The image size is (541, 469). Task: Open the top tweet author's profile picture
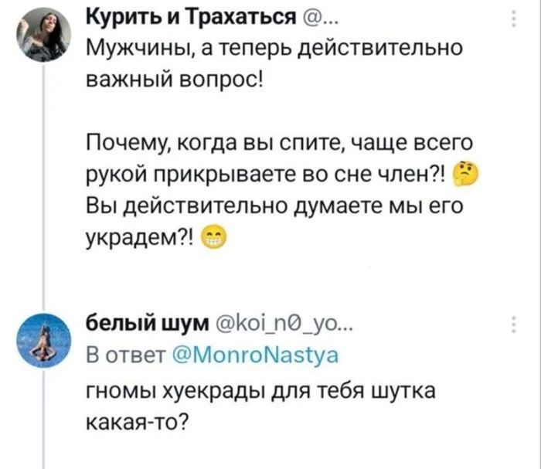click(43, 35)
